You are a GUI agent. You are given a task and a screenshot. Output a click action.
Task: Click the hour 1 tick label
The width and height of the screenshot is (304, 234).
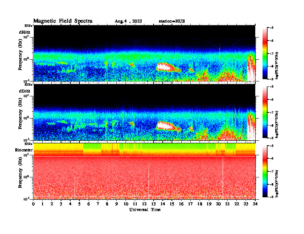43,204
